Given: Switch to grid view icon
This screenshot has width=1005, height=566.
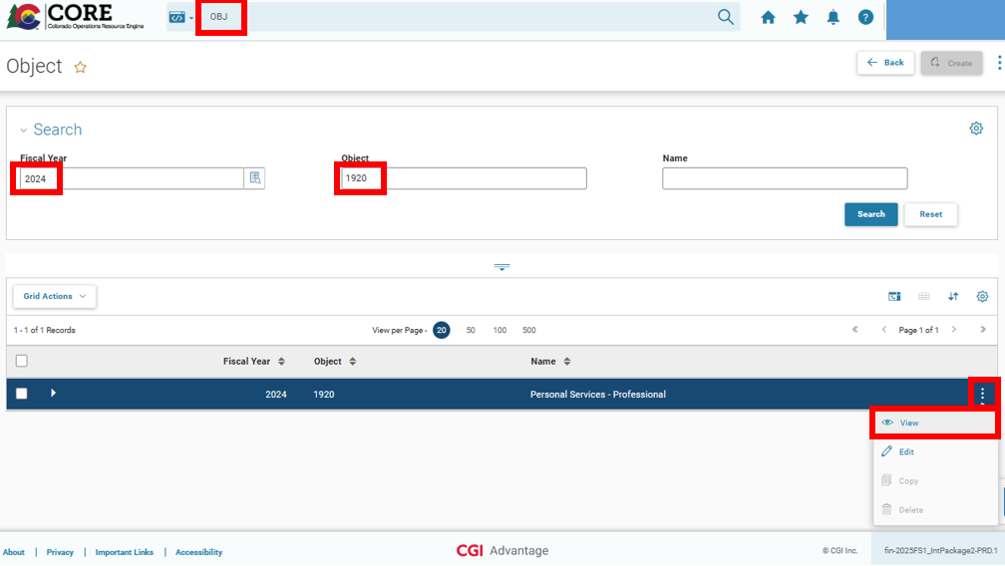Looking at the screenshot, I should click(x=923, y=296).
